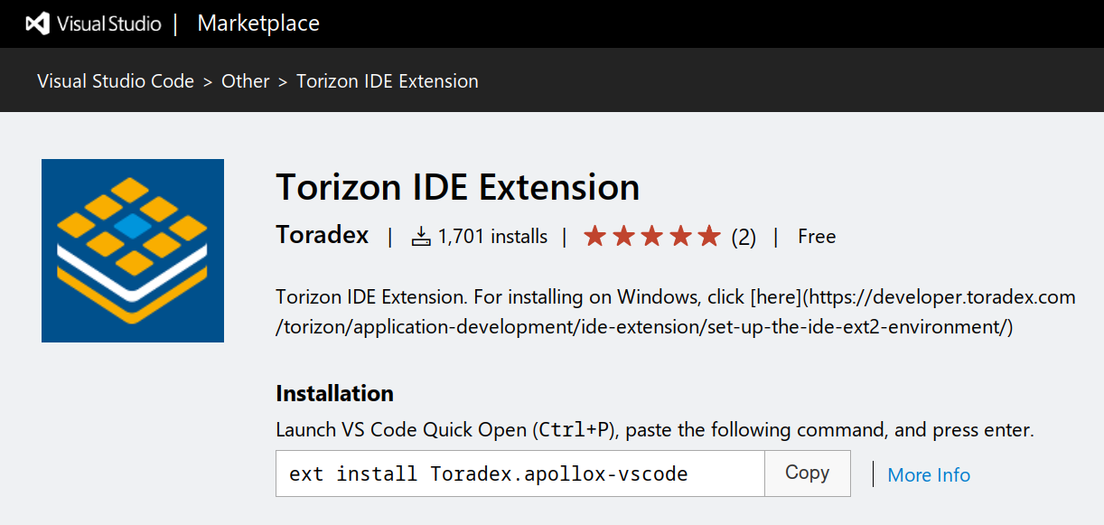Select the fourth rating star
1104x525 pixels.
tap(681, 237)
